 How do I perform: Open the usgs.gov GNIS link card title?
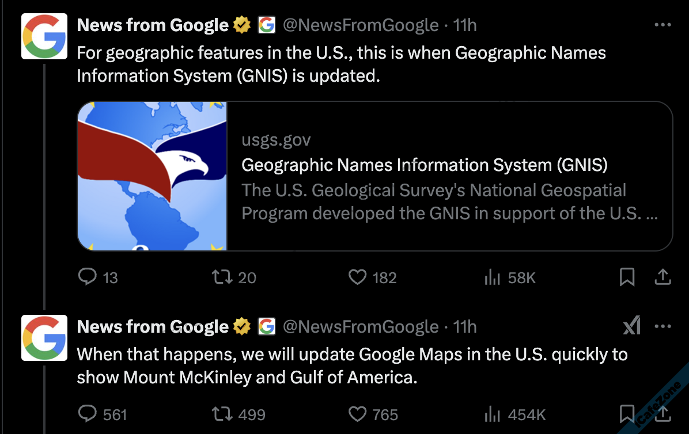(x=425, y=165)
